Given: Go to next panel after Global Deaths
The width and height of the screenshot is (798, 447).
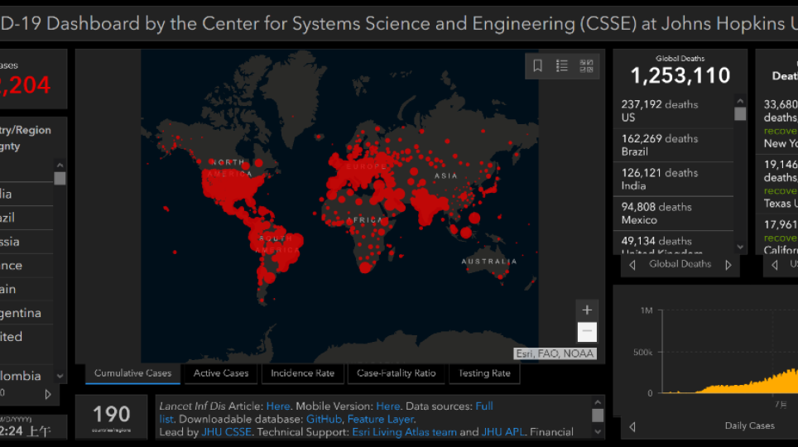Looking at the screenshot, I should [728, 265].
